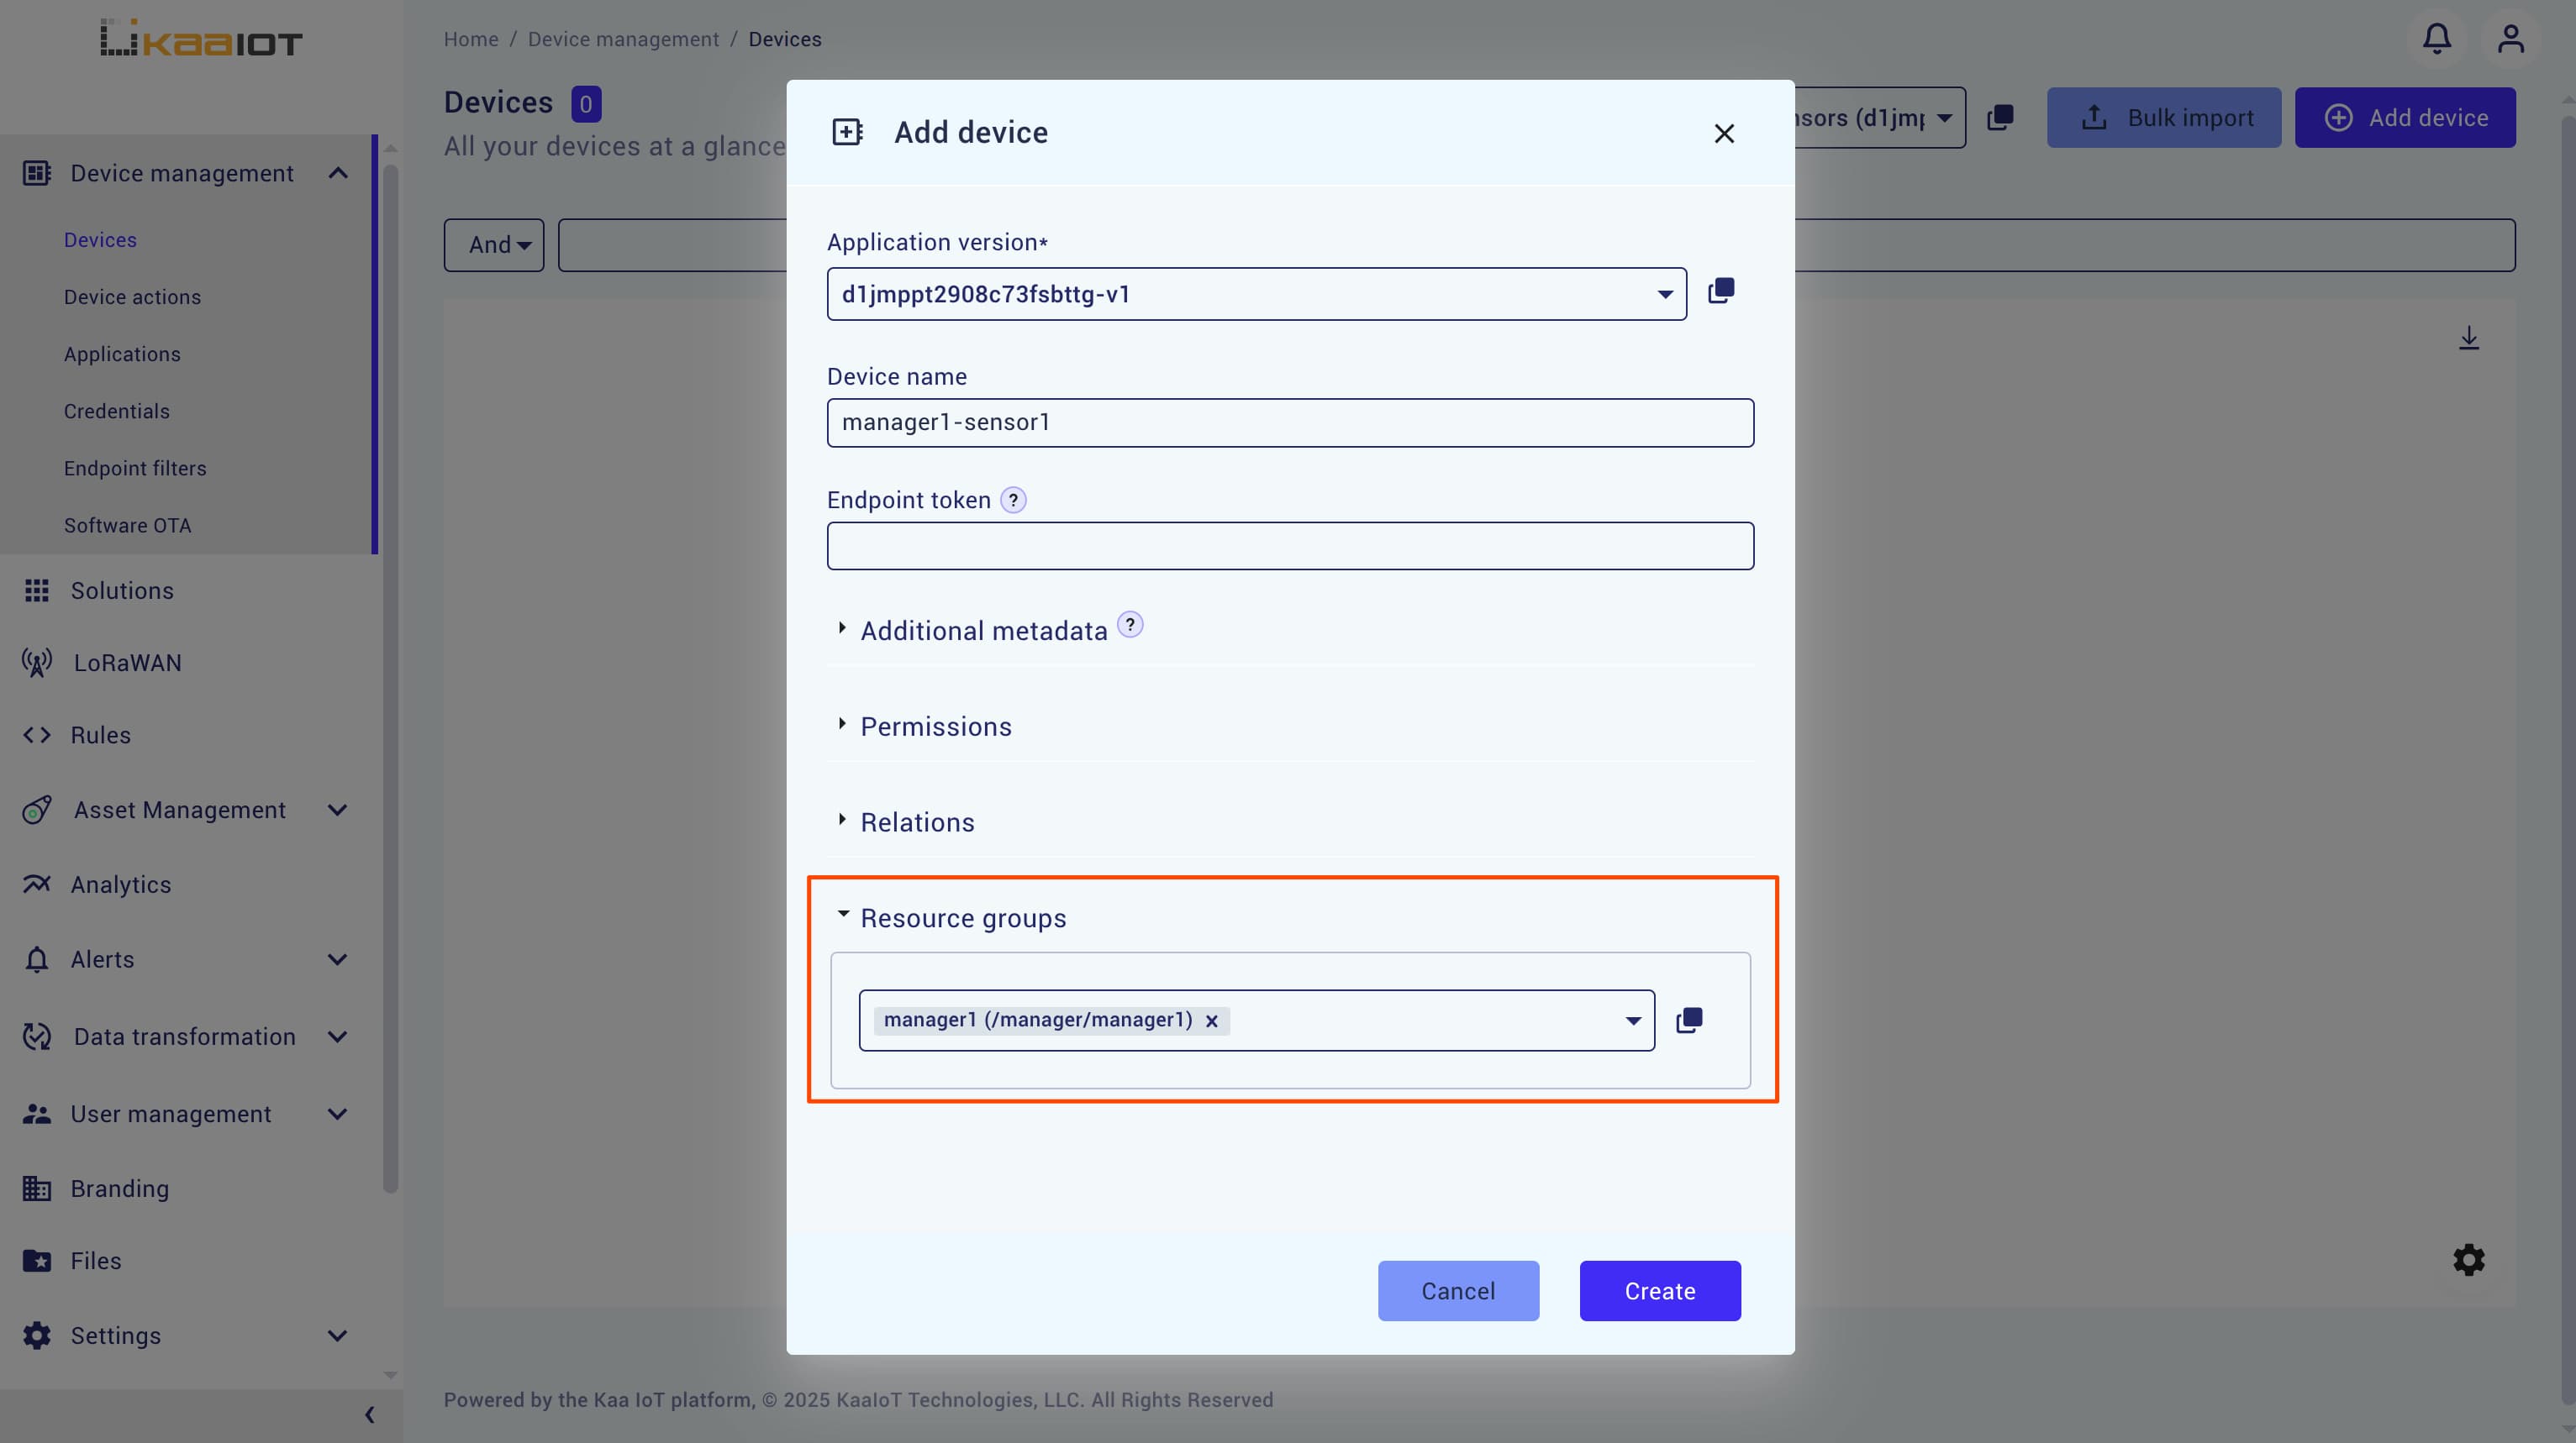Screen dimensions: 2576x1443
Task: Copy the selected application in header
Action: tap(2001, 118)
